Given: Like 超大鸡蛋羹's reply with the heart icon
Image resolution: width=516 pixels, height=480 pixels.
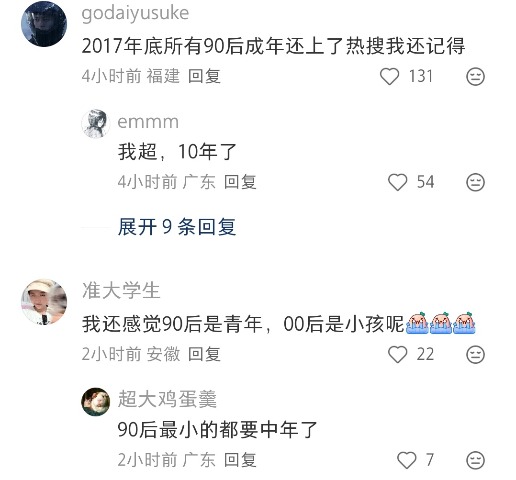Looking at the screenshot, I should pyautogui.click(x=407, y=460).
